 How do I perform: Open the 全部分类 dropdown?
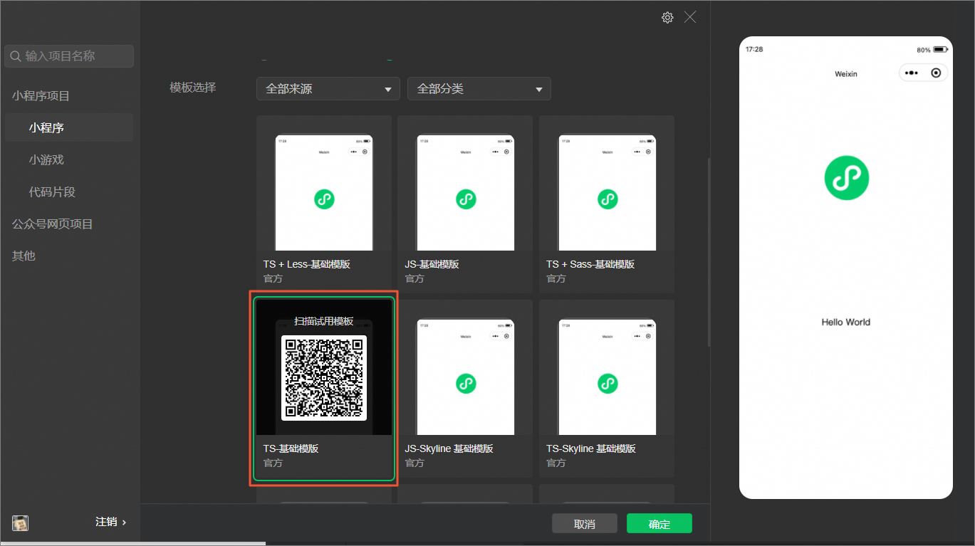tap(479, 89)
